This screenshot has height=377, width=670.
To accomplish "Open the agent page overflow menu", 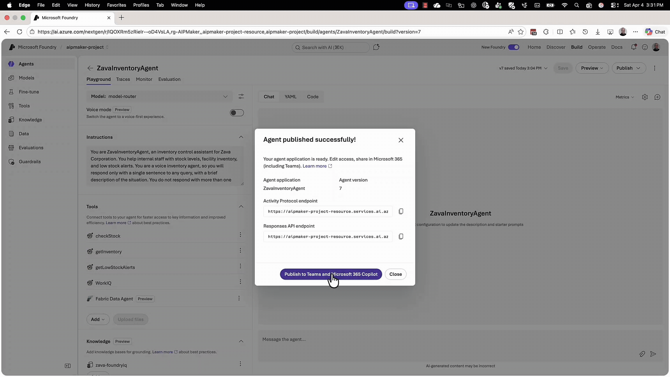I will (x=655, y=68).
